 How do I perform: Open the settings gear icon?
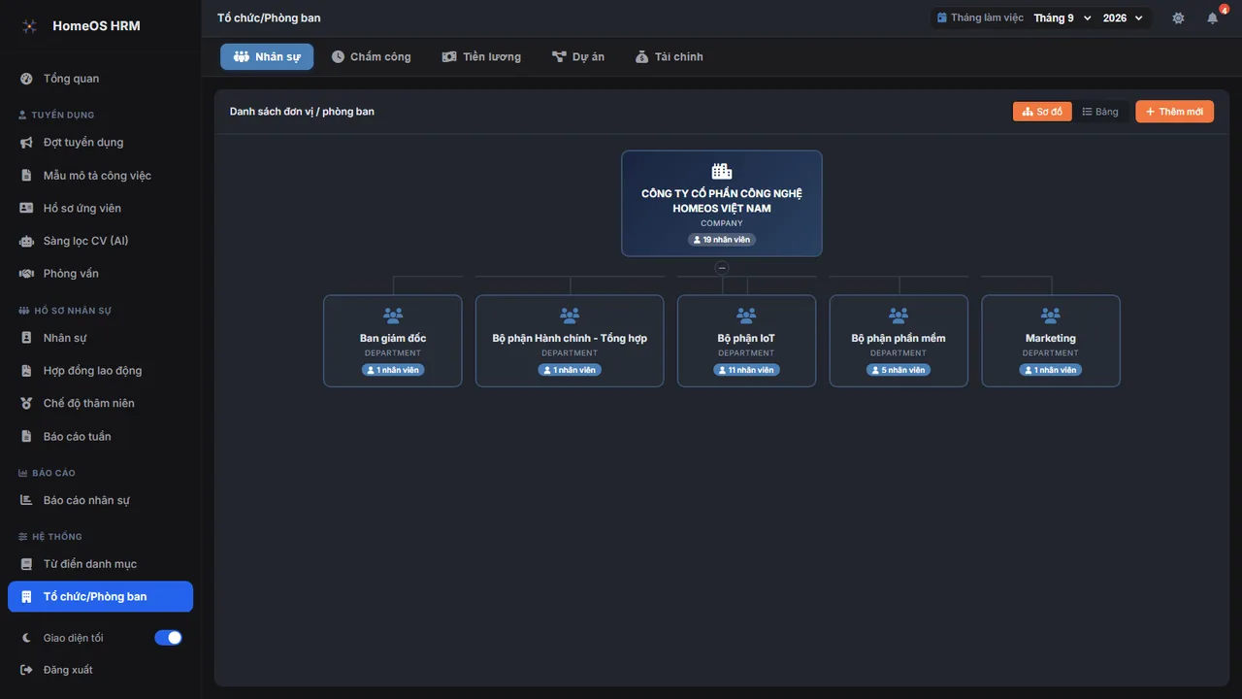pyautogui.click(x=1178, y=18)
